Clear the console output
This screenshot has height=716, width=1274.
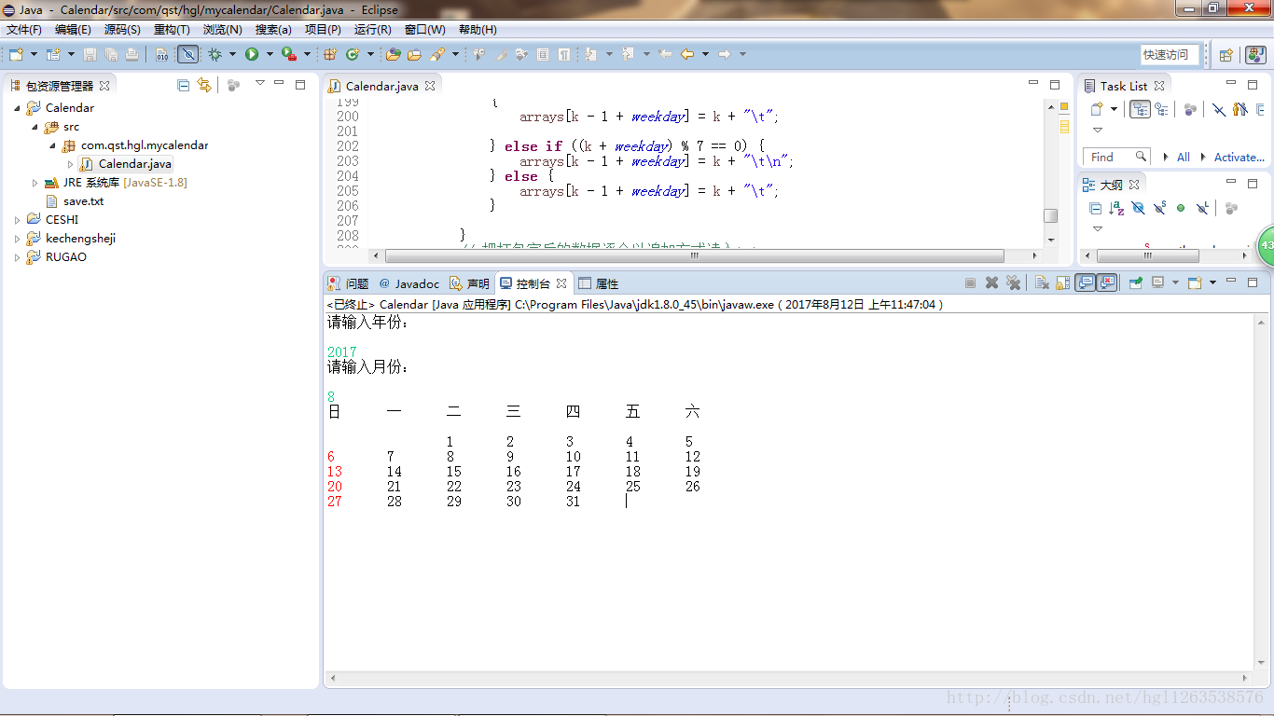[x=1041, y=282]
